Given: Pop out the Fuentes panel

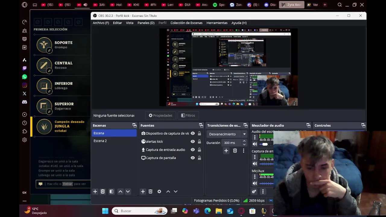Looking at the screenshot, I should tap(201, 125).
